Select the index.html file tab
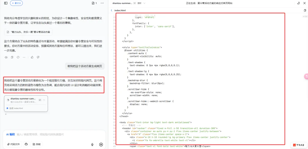 pos(120,10)
